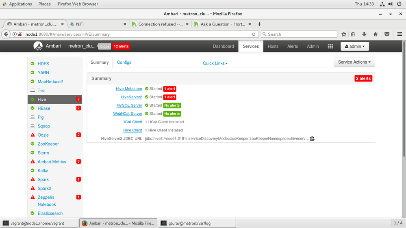This screenshot has height=228, width=406.
Task: Click the power tray icon
Action: [x=399, y=4]
